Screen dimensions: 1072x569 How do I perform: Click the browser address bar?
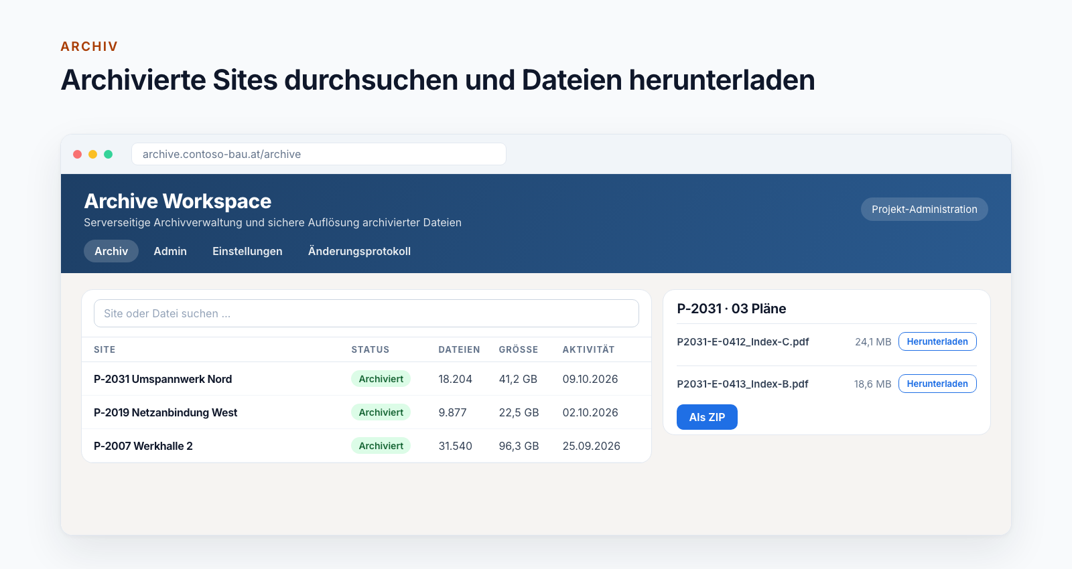[x=319, y=154]
